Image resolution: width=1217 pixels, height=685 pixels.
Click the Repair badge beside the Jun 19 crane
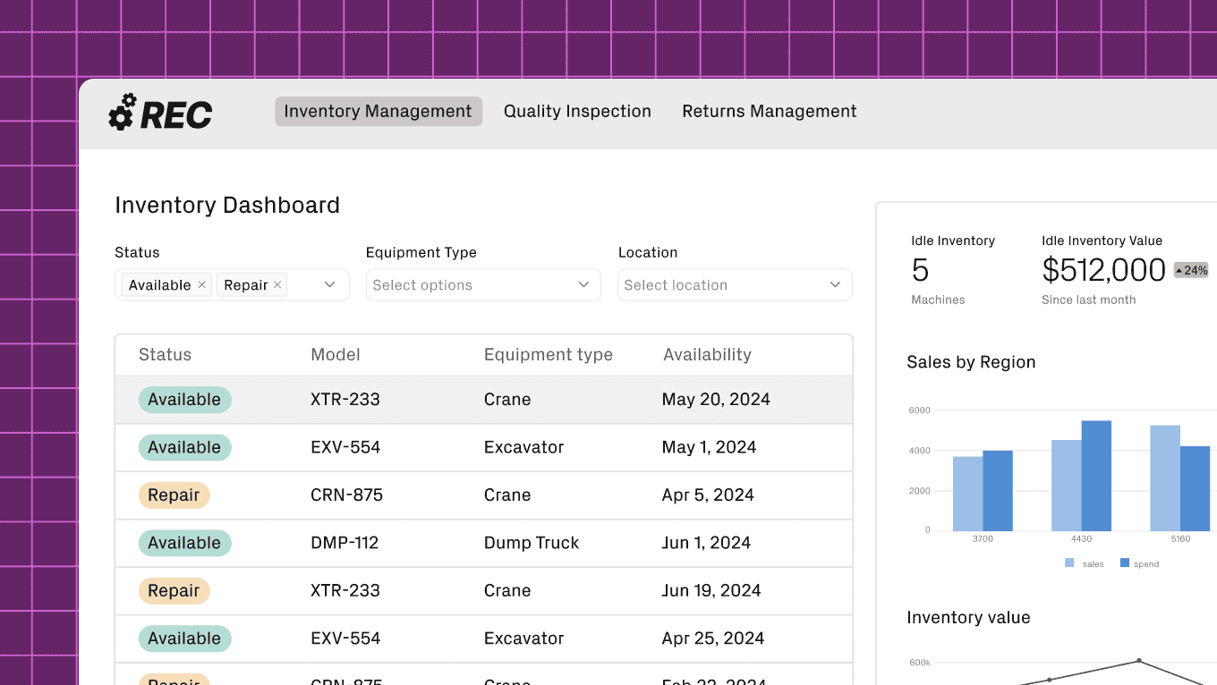pos(174,590)
